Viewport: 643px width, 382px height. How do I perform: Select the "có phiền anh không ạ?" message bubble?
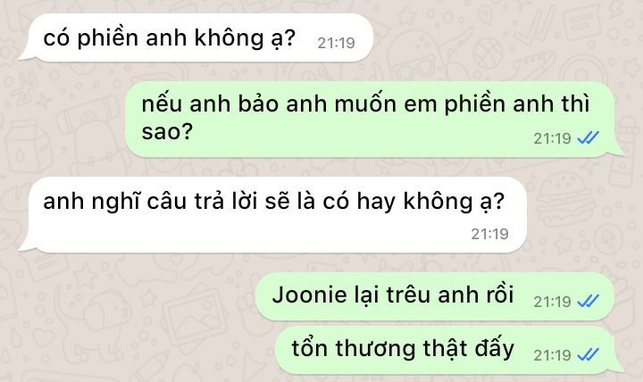[x=196, y=37]
